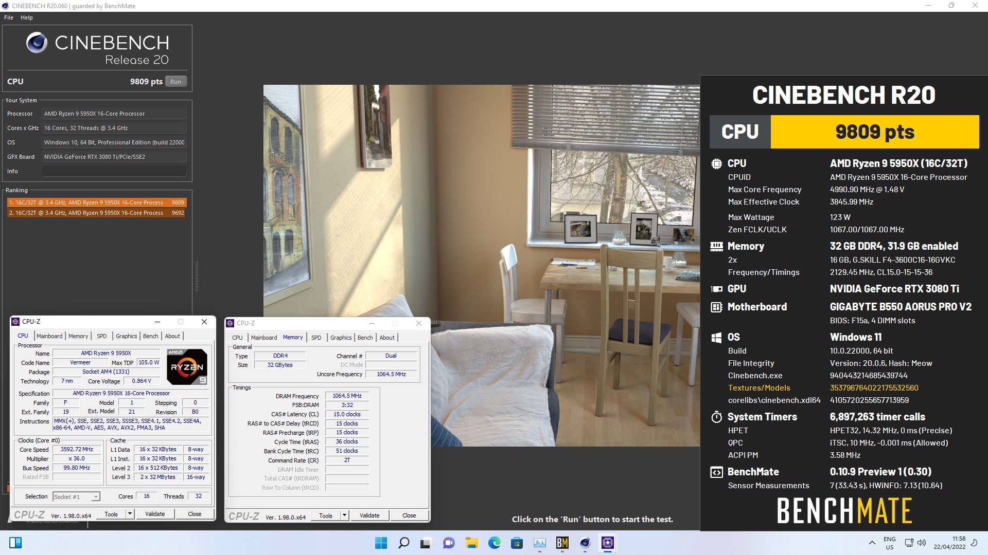Click Tools button in Memory CPU-Z window
The width and height of the screenshot is (988, 555).
[326, 515]
